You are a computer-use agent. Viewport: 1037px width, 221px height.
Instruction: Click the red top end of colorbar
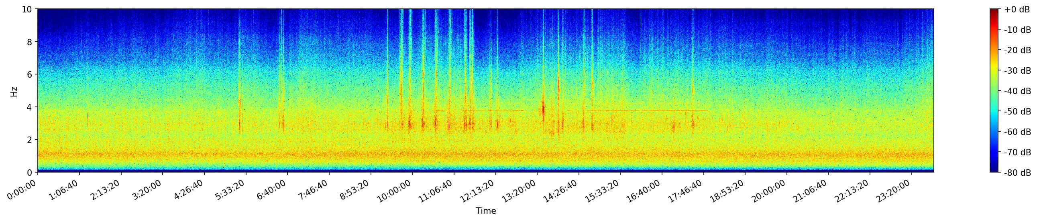(x=994, y=11)
